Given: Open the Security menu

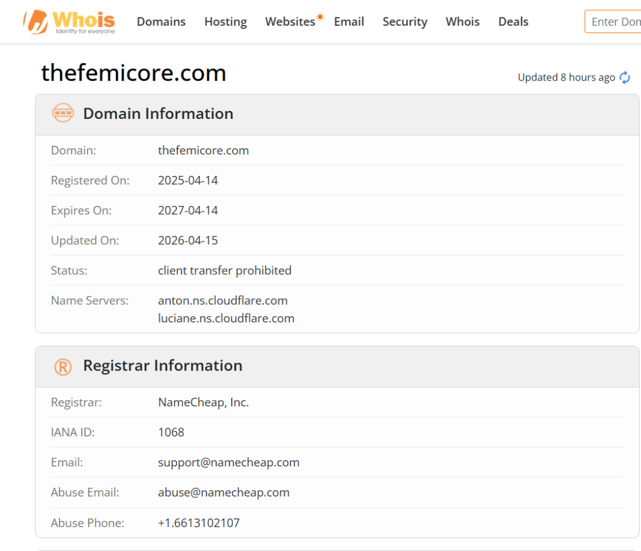Looking at the screenshot, I should pos(405,22).
